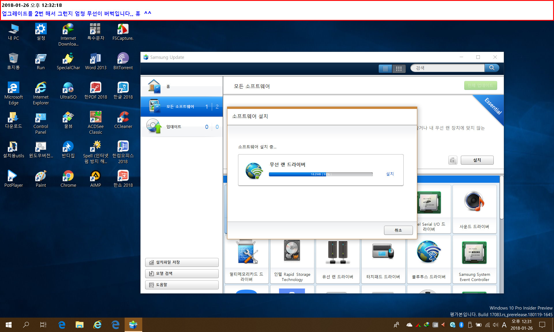
Task: Open volume tray icon
Action: tap(495, 325)
